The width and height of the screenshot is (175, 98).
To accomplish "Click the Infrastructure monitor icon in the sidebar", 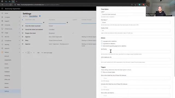I will click(x=2, y=29).
